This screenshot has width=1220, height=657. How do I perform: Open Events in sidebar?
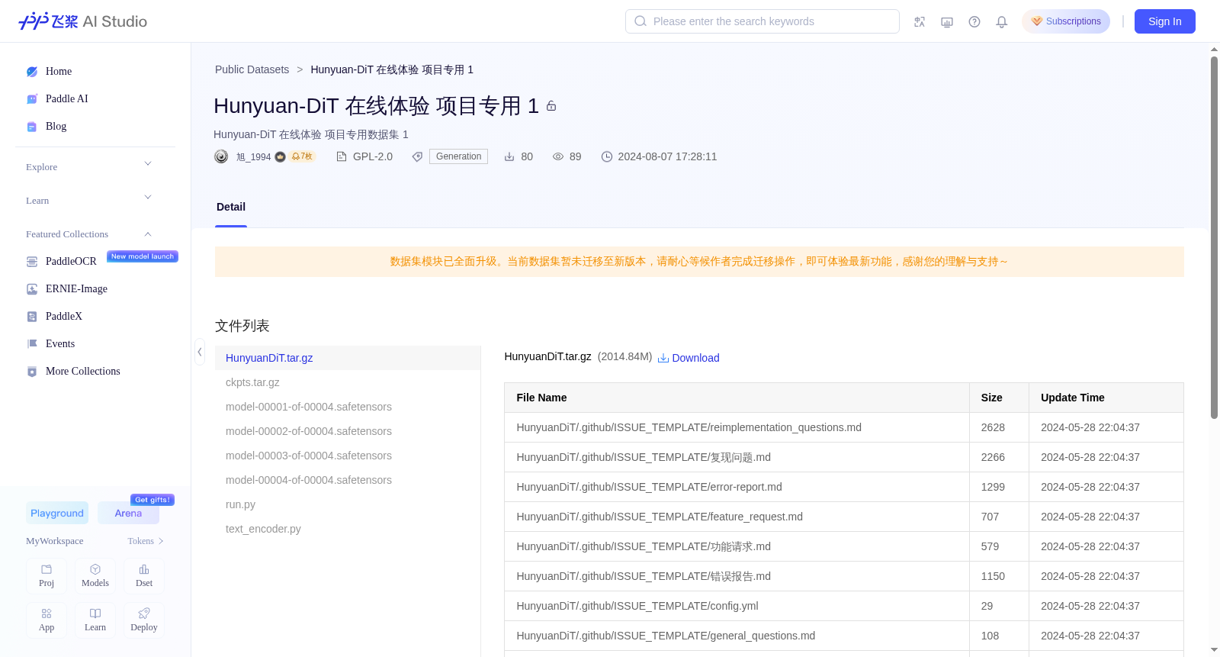pyautogui.click(x=60, y=344)
